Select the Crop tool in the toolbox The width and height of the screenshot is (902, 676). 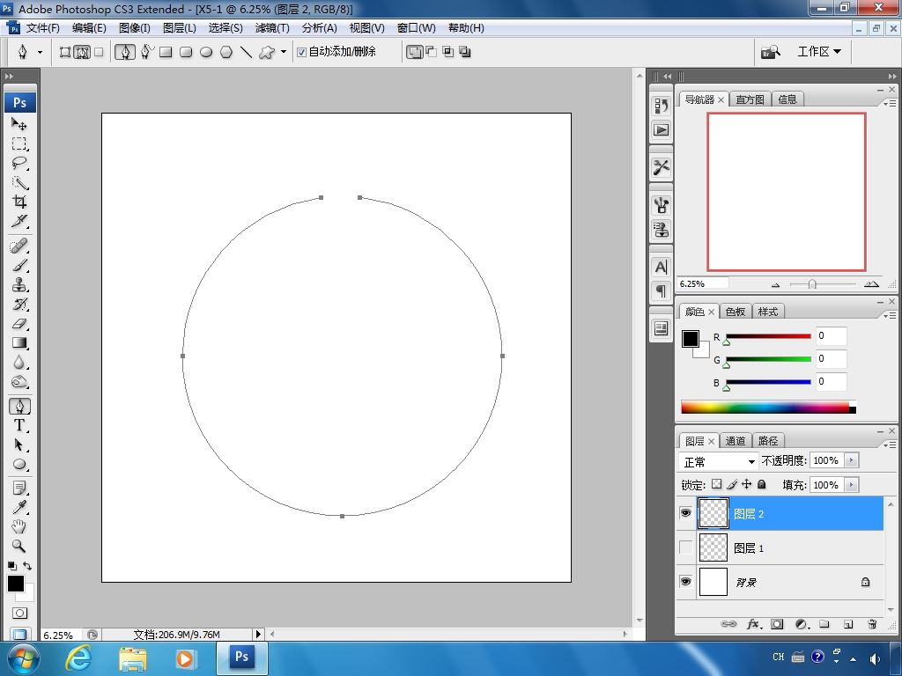(x=19, y=202)
